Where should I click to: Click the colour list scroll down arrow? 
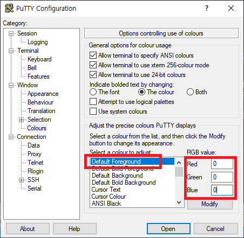tap(179, 202)
